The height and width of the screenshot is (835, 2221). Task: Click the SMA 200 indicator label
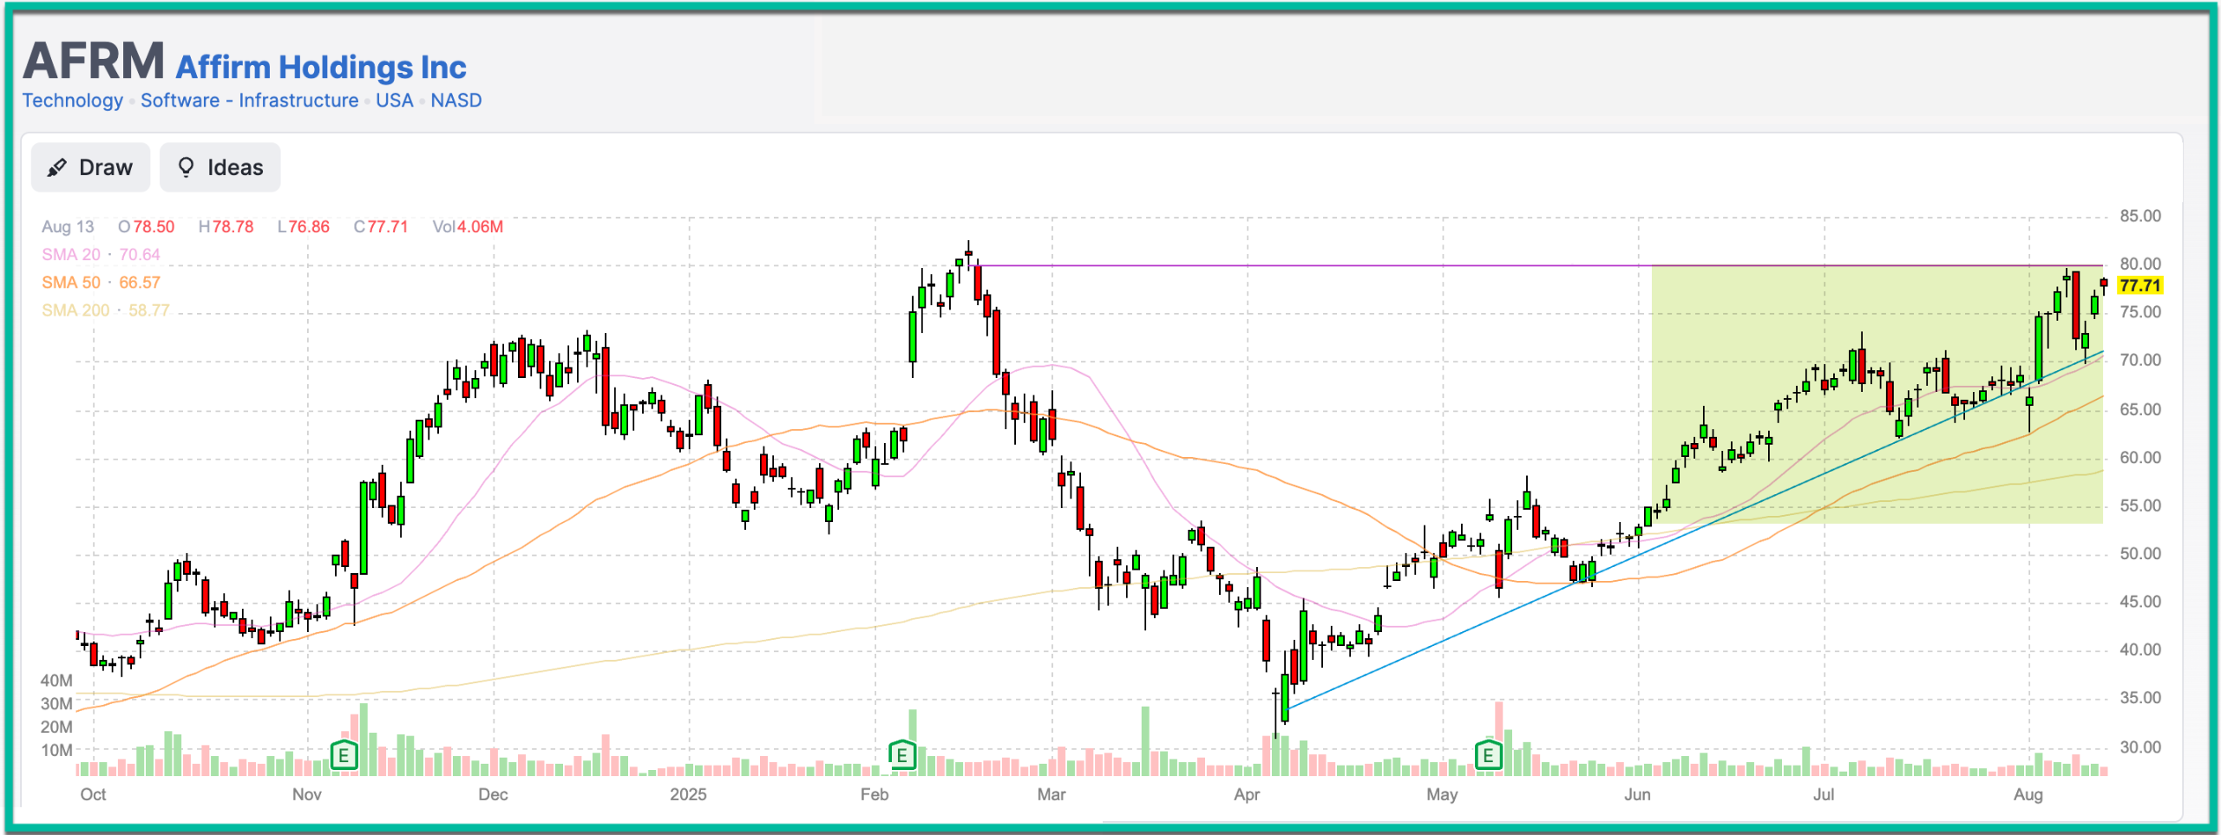106,310
